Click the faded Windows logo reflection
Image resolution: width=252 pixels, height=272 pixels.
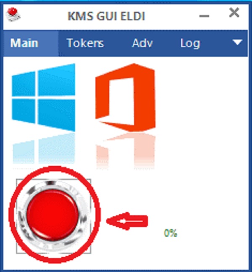[x=43, y=149]
